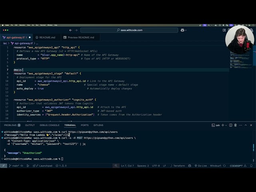Click the Ln 7, Col 7 cursor position
Screen dimensions: 256x192
[127, 166]
